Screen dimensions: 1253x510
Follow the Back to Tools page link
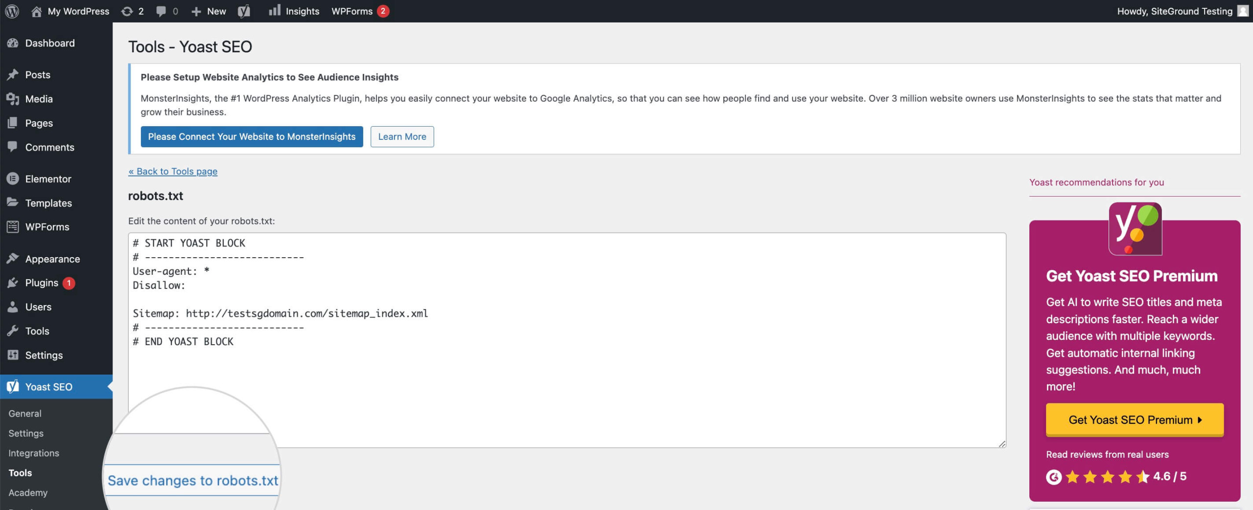point(173,171)
